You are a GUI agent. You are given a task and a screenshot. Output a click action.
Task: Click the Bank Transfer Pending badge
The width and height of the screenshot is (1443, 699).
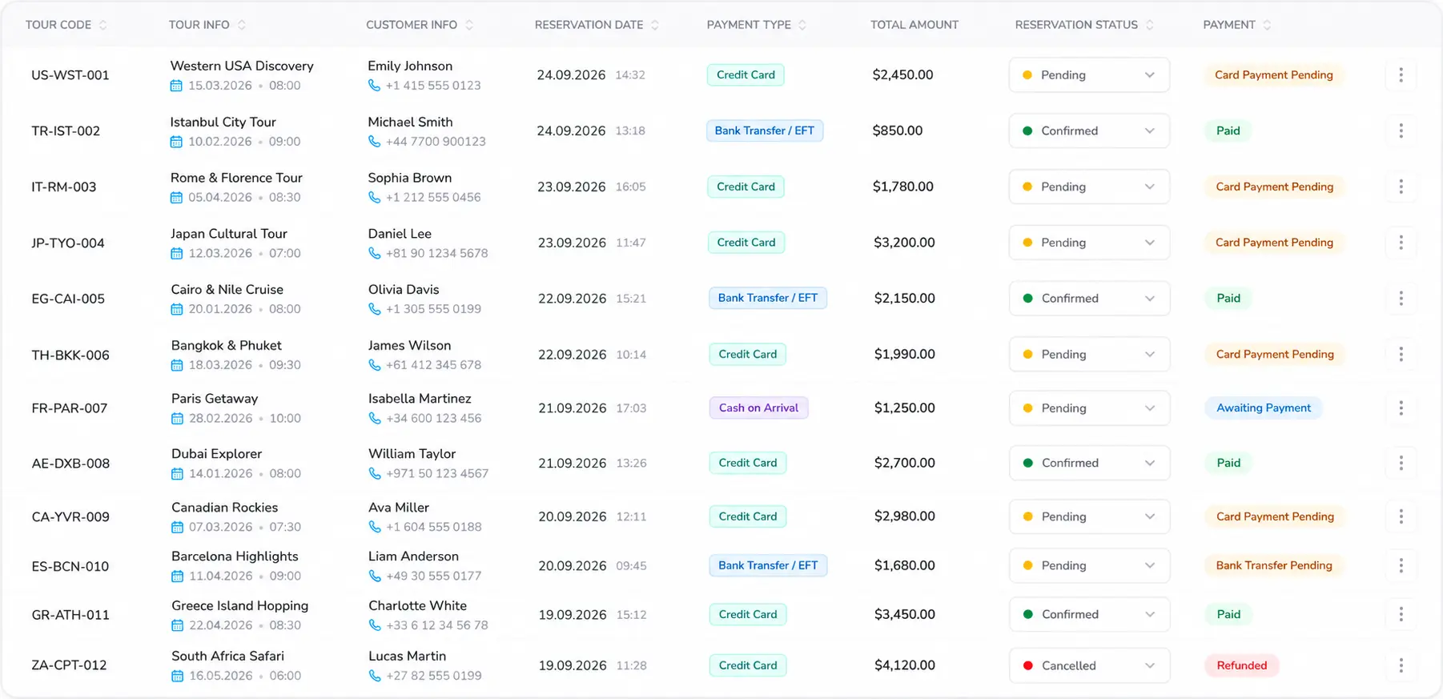pyautogui.click(x=1274, y=565)
